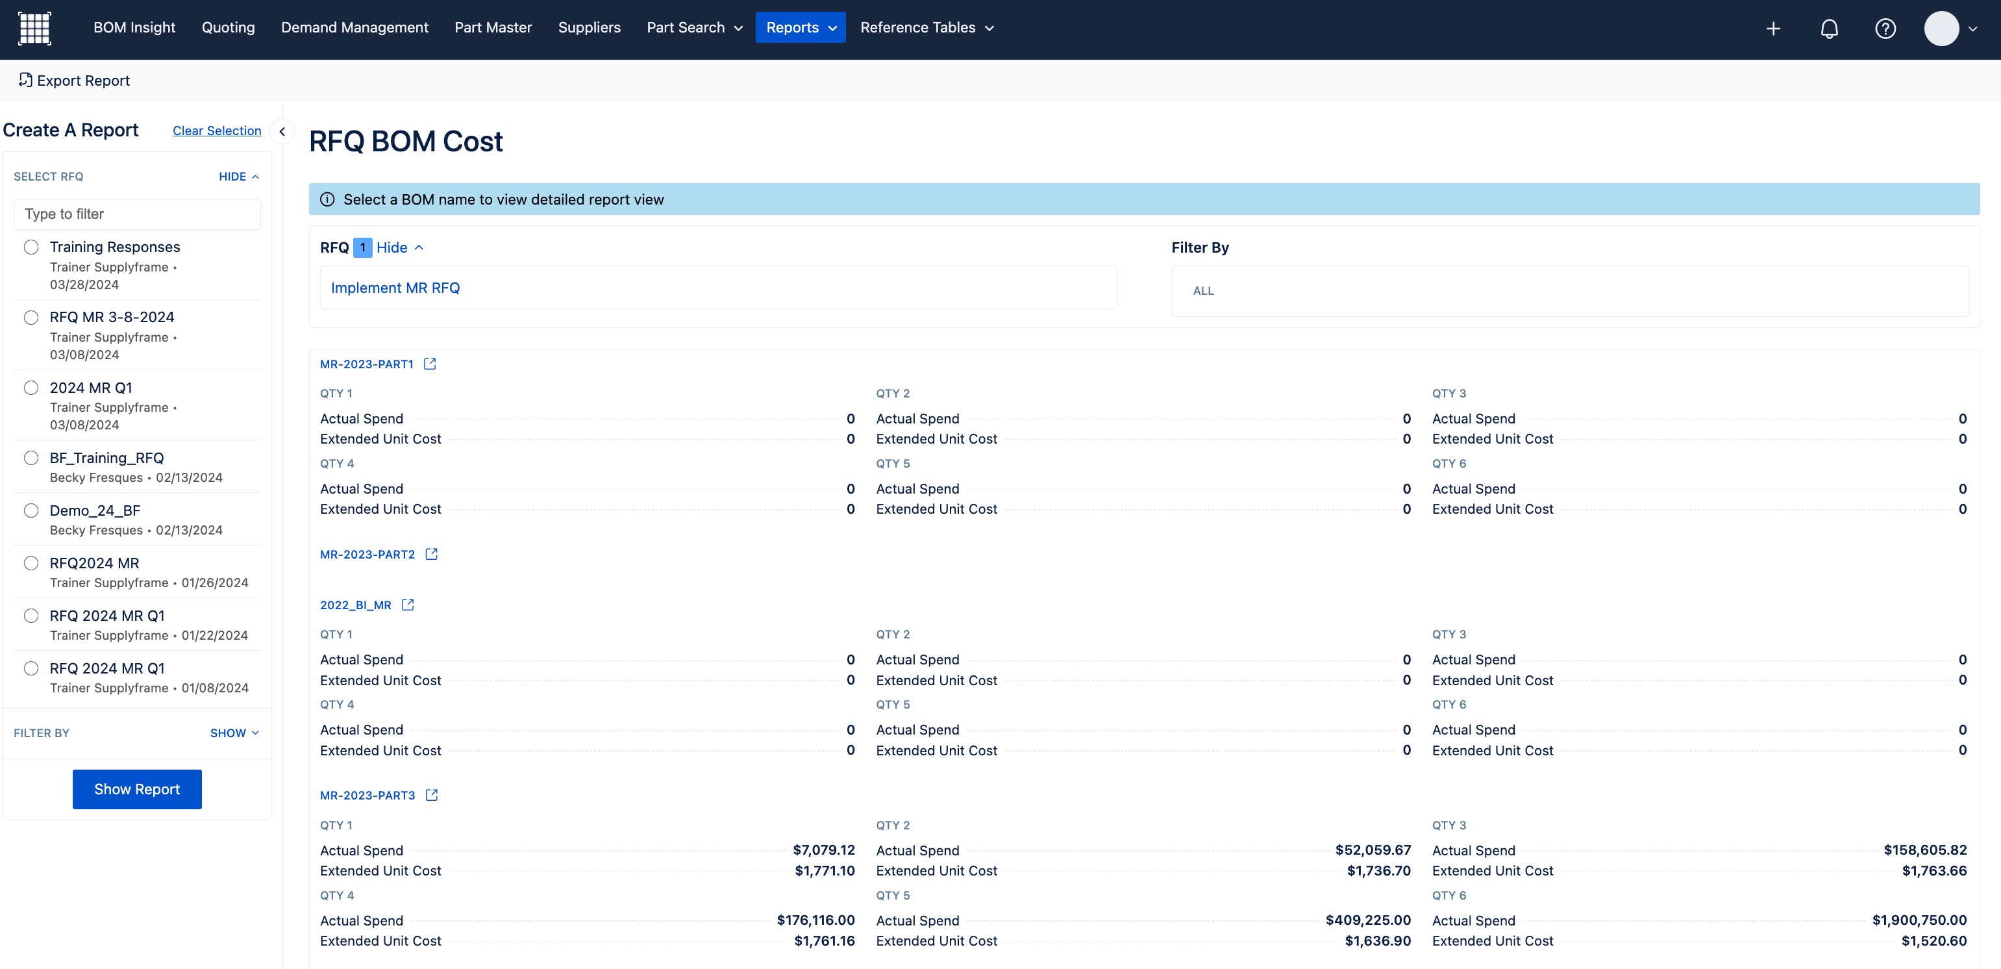Click the $409,225.00 Actual Spend value
Screen dimensions: 2001x969
click(1368, 920)
